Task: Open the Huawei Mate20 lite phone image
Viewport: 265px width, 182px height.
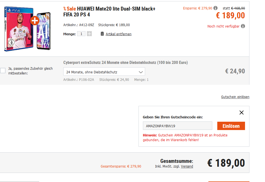Action: pyautogui.click(x=44, y=31)
